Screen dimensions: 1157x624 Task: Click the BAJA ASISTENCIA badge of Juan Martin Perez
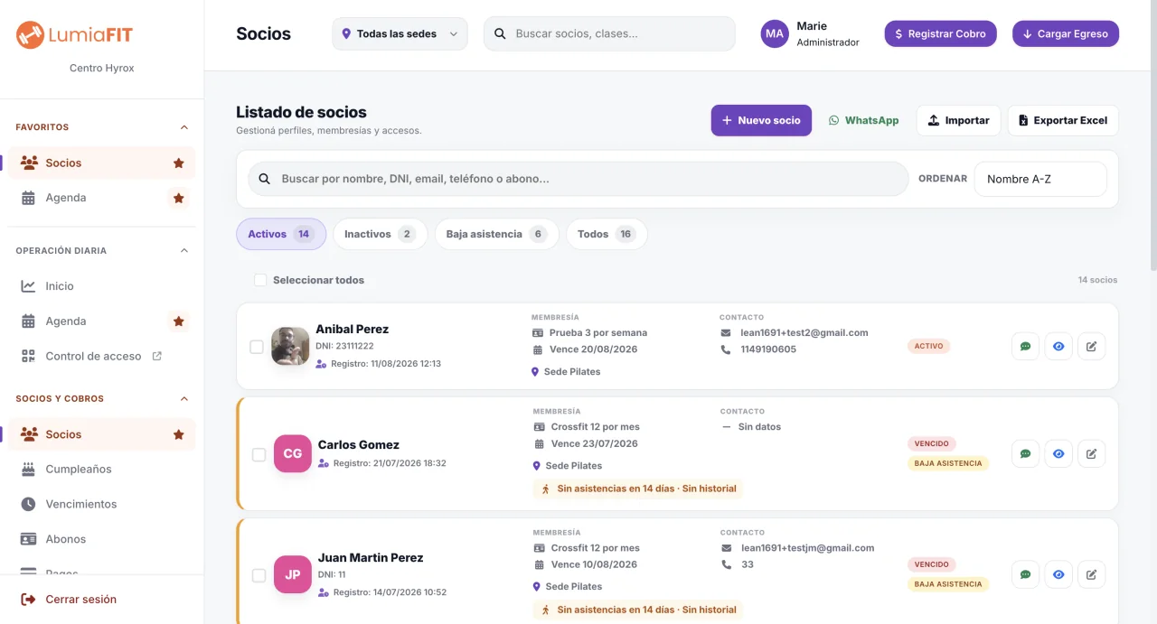948,584
